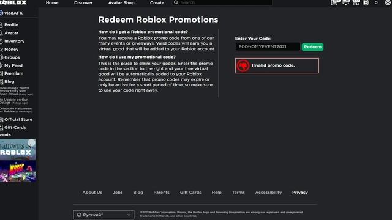Click the Inventory sidebar icon
392x220 pixels.
click(x=1, y=41)
